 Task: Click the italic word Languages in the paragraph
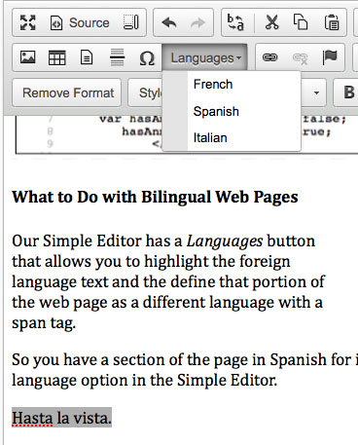225,241
